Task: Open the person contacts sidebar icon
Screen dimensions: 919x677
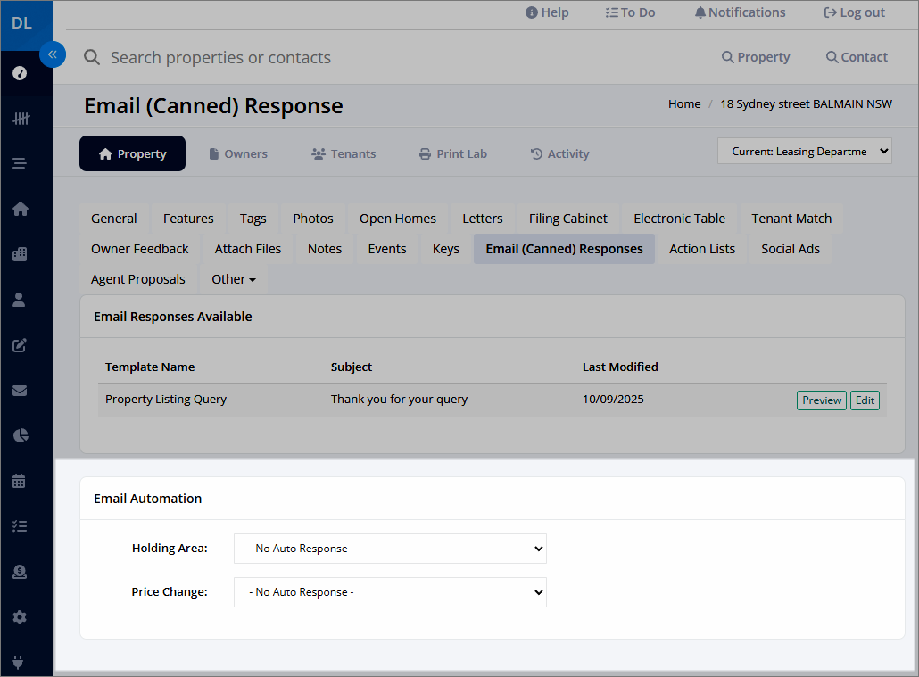Action: click(x=20, y=300)
